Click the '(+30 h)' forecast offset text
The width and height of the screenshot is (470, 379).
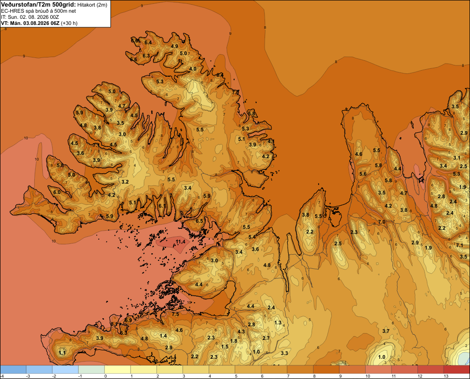coord(69,23)
